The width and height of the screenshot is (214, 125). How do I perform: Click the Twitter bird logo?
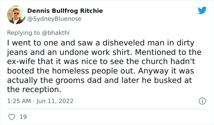(x=202, y=11)
